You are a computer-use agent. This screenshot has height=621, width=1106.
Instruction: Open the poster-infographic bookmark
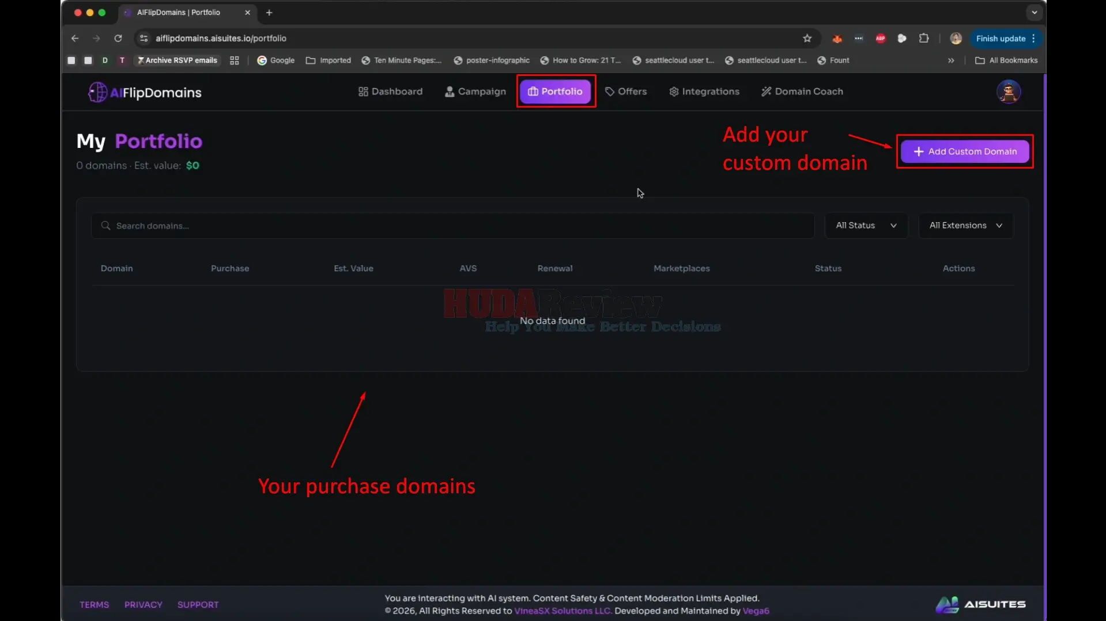(492, 60)
